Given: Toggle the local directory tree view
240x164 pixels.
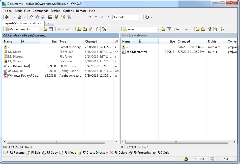Looking at the screenshot, I should tap(104, 29).
